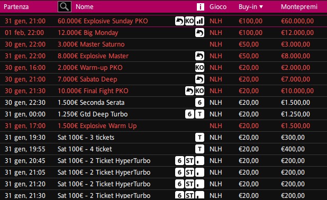This screenshot has width=327, height=200.
Task: Click re-entry icon on 12.000€ Big Monday
Action: (x=199, y=33)
